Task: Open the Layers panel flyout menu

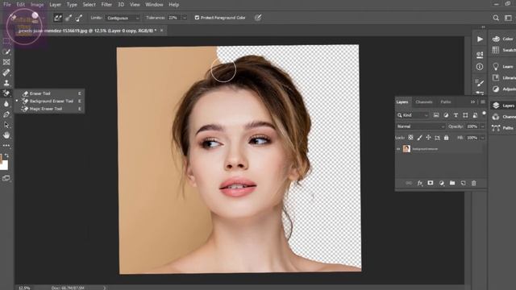Action: (483, 102)
